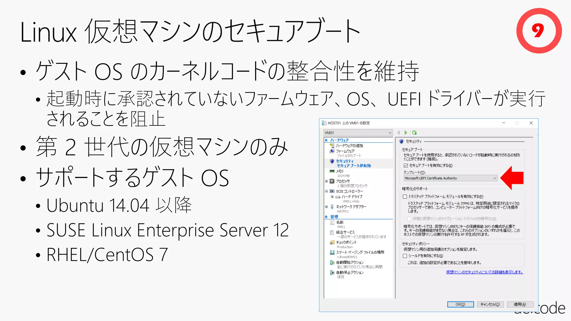Click the Production checkpoint value
571x321 pixels.
345,247
